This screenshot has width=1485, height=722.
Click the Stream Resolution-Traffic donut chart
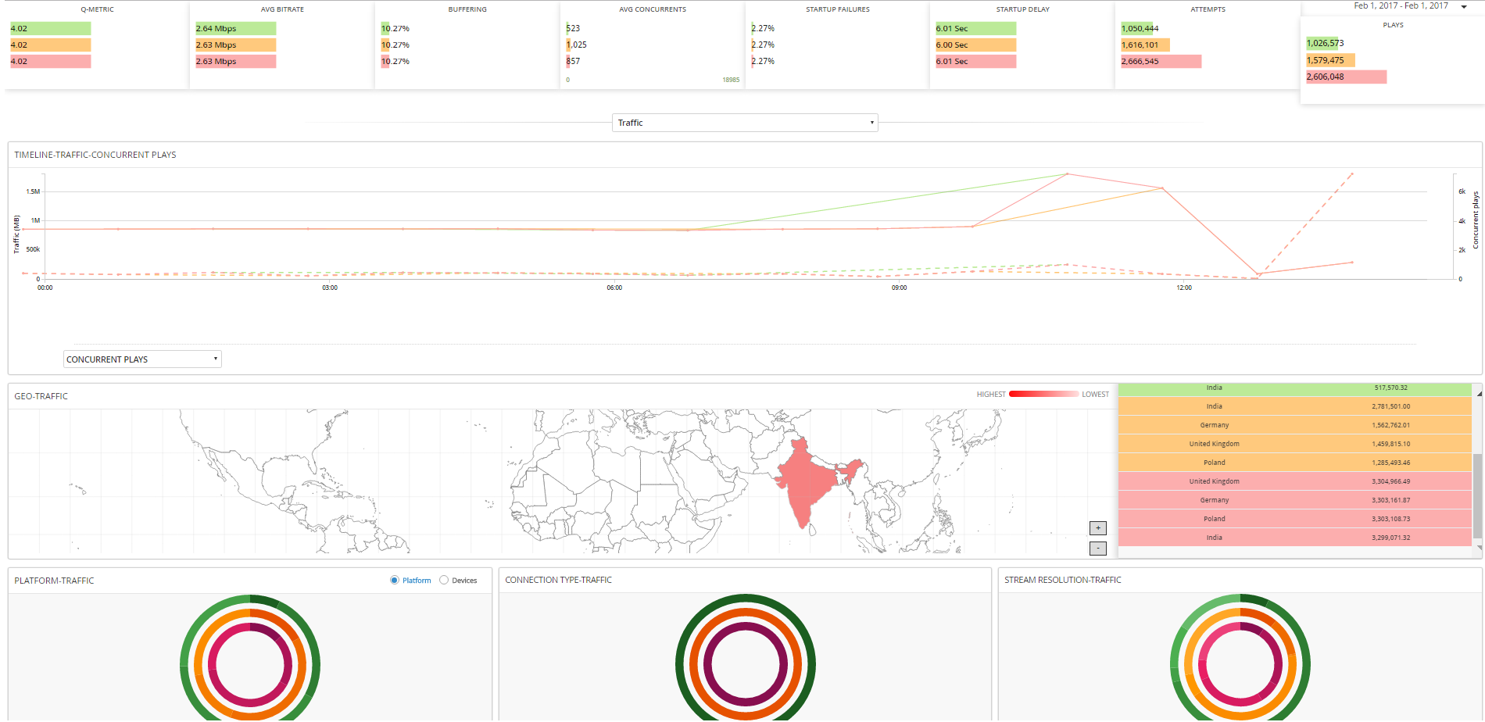1240,665
